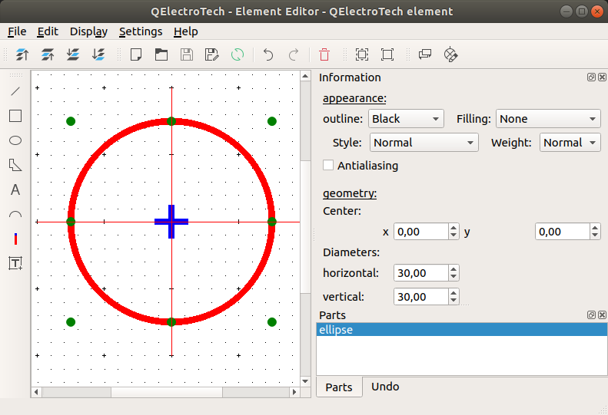
Task: Open the File menu
Action: 17,31
